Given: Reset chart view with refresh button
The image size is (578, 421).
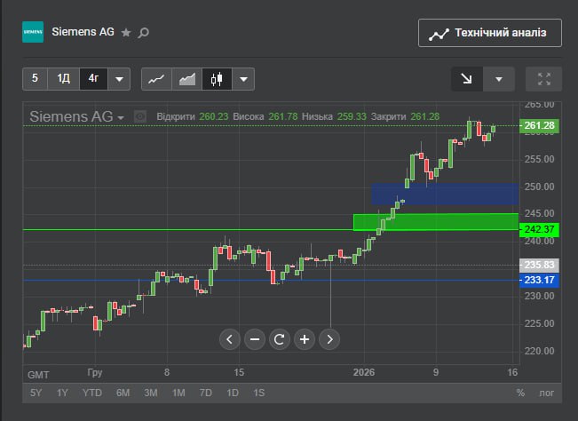Looking at the screenshot, I should (x=280, y=338).
